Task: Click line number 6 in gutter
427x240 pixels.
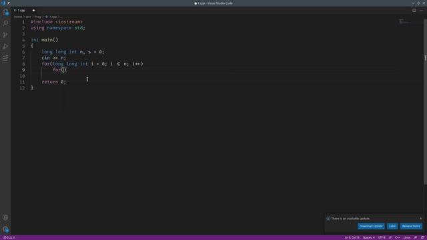Action: tap(23, 52)
